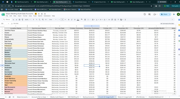Open Skipio Accounts tab menu arrow
The height and width of the screenshot is (99, 180).
tap(29, 97)
